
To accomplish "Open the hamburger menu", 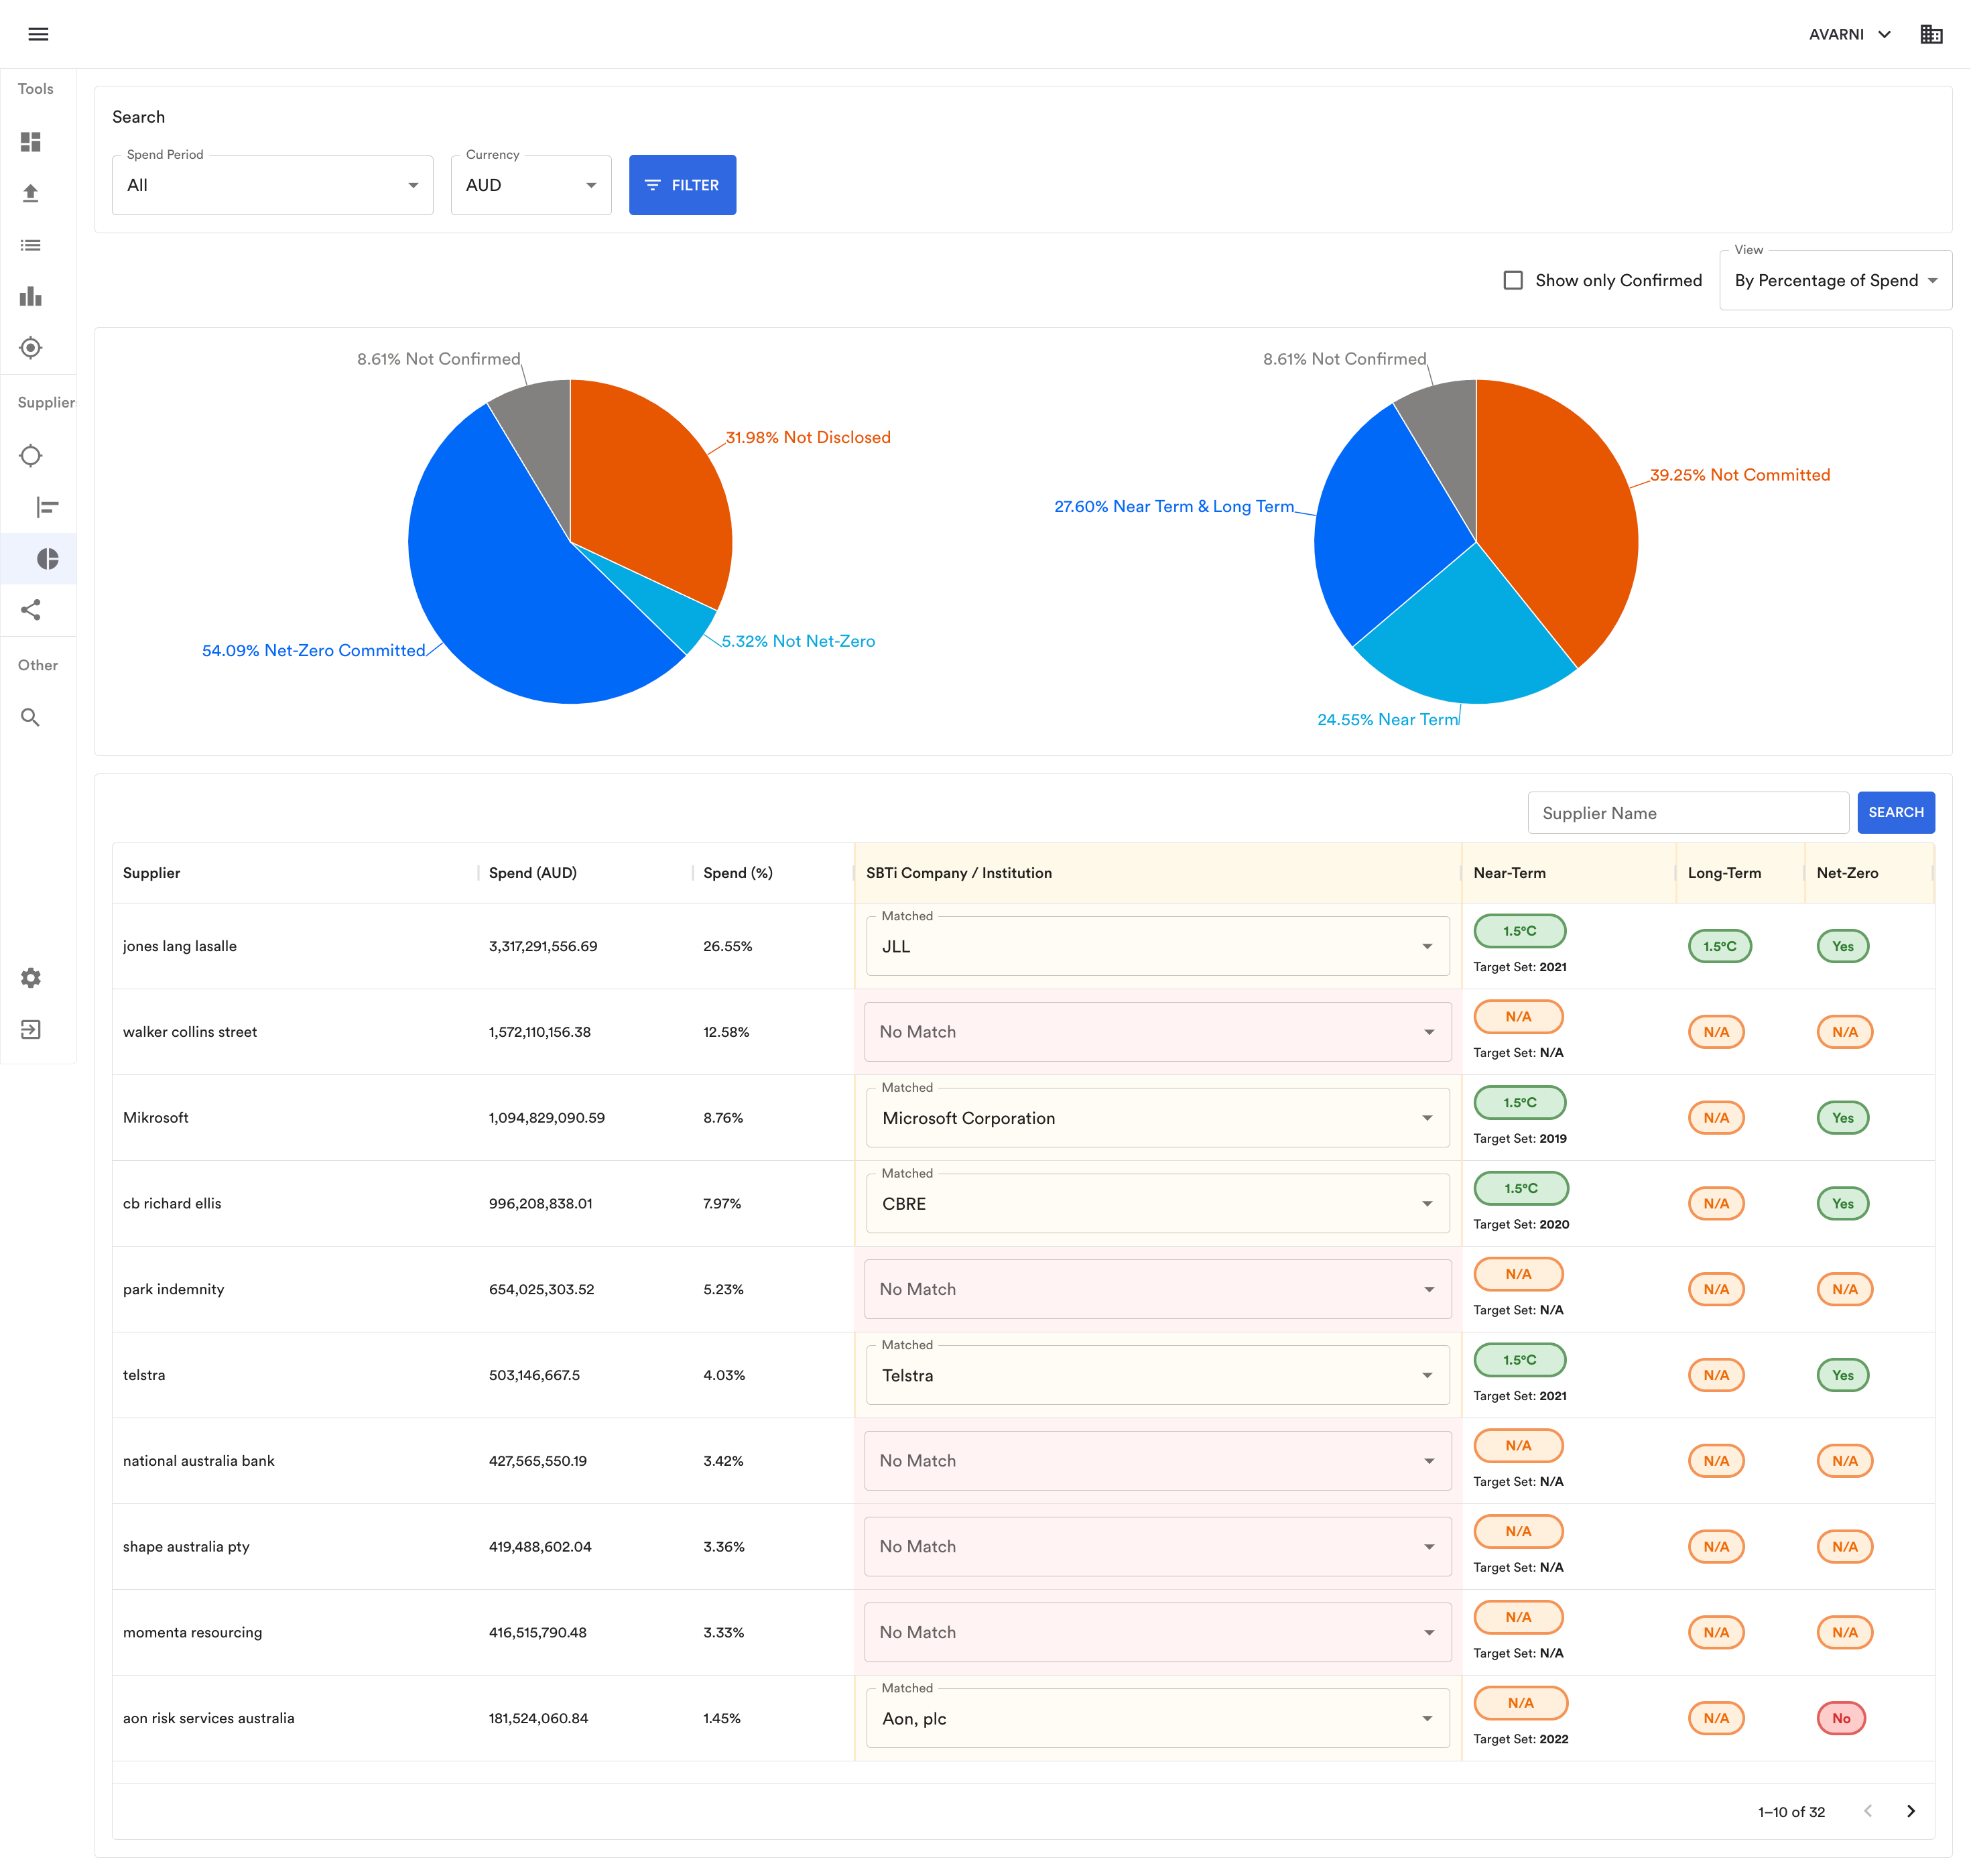I will (38, 34).
